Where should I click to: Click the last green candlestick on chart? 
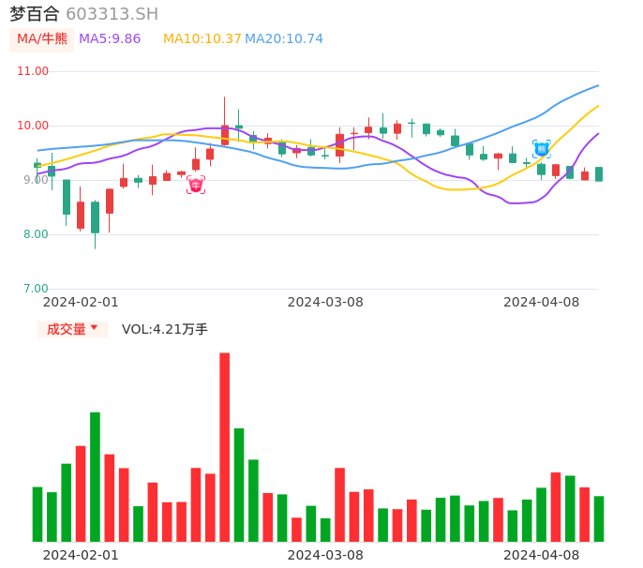(x=599, y=174)
